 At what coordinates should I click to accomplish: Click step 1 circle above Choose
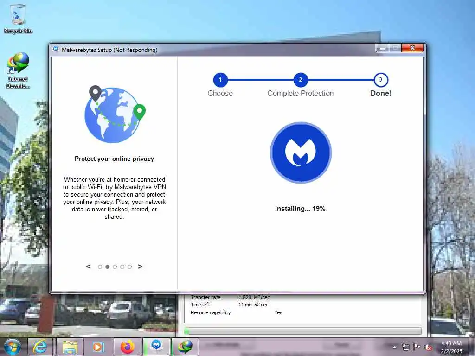point(220,80)
